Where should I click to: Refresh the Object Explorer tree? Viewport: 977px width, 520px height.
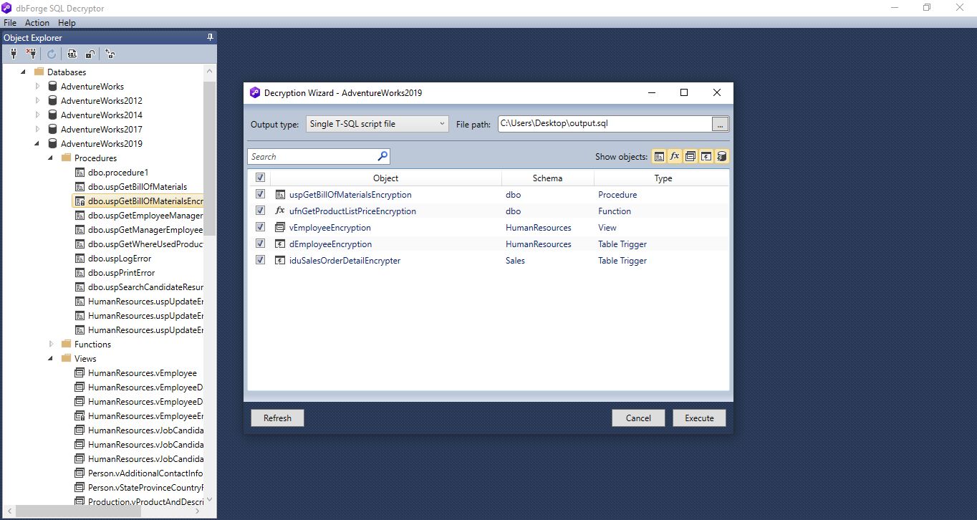point(51,54)
